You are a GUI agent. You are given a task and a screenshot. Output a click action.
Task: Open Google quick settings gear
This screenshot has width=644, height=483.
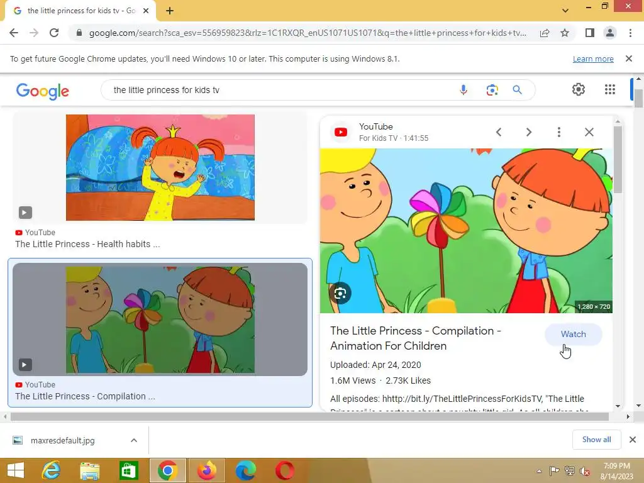coord(579,89)
